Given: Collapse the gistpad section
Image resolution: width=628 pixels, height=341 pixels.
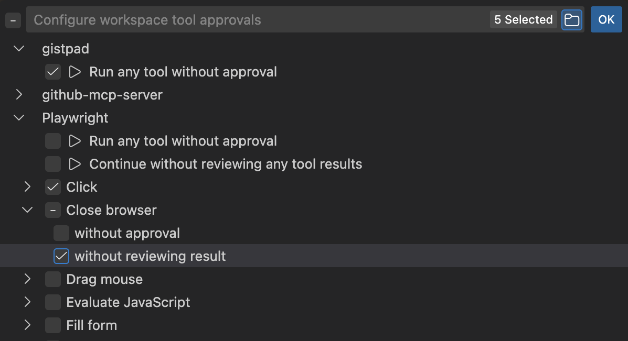Looking at the screenshot, I should tap(19, 48).
